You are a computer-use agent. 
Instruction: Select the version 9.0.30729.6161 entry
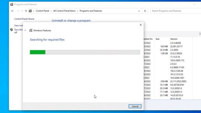tap(177, 85)
